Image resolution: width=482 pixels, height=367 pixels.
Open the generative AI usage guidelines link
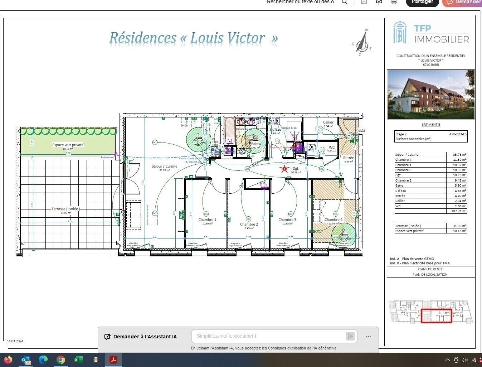pos(302,348)
